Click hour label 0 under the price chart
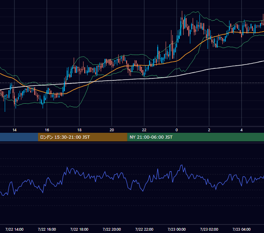264x233 pixels. point(177,130)
